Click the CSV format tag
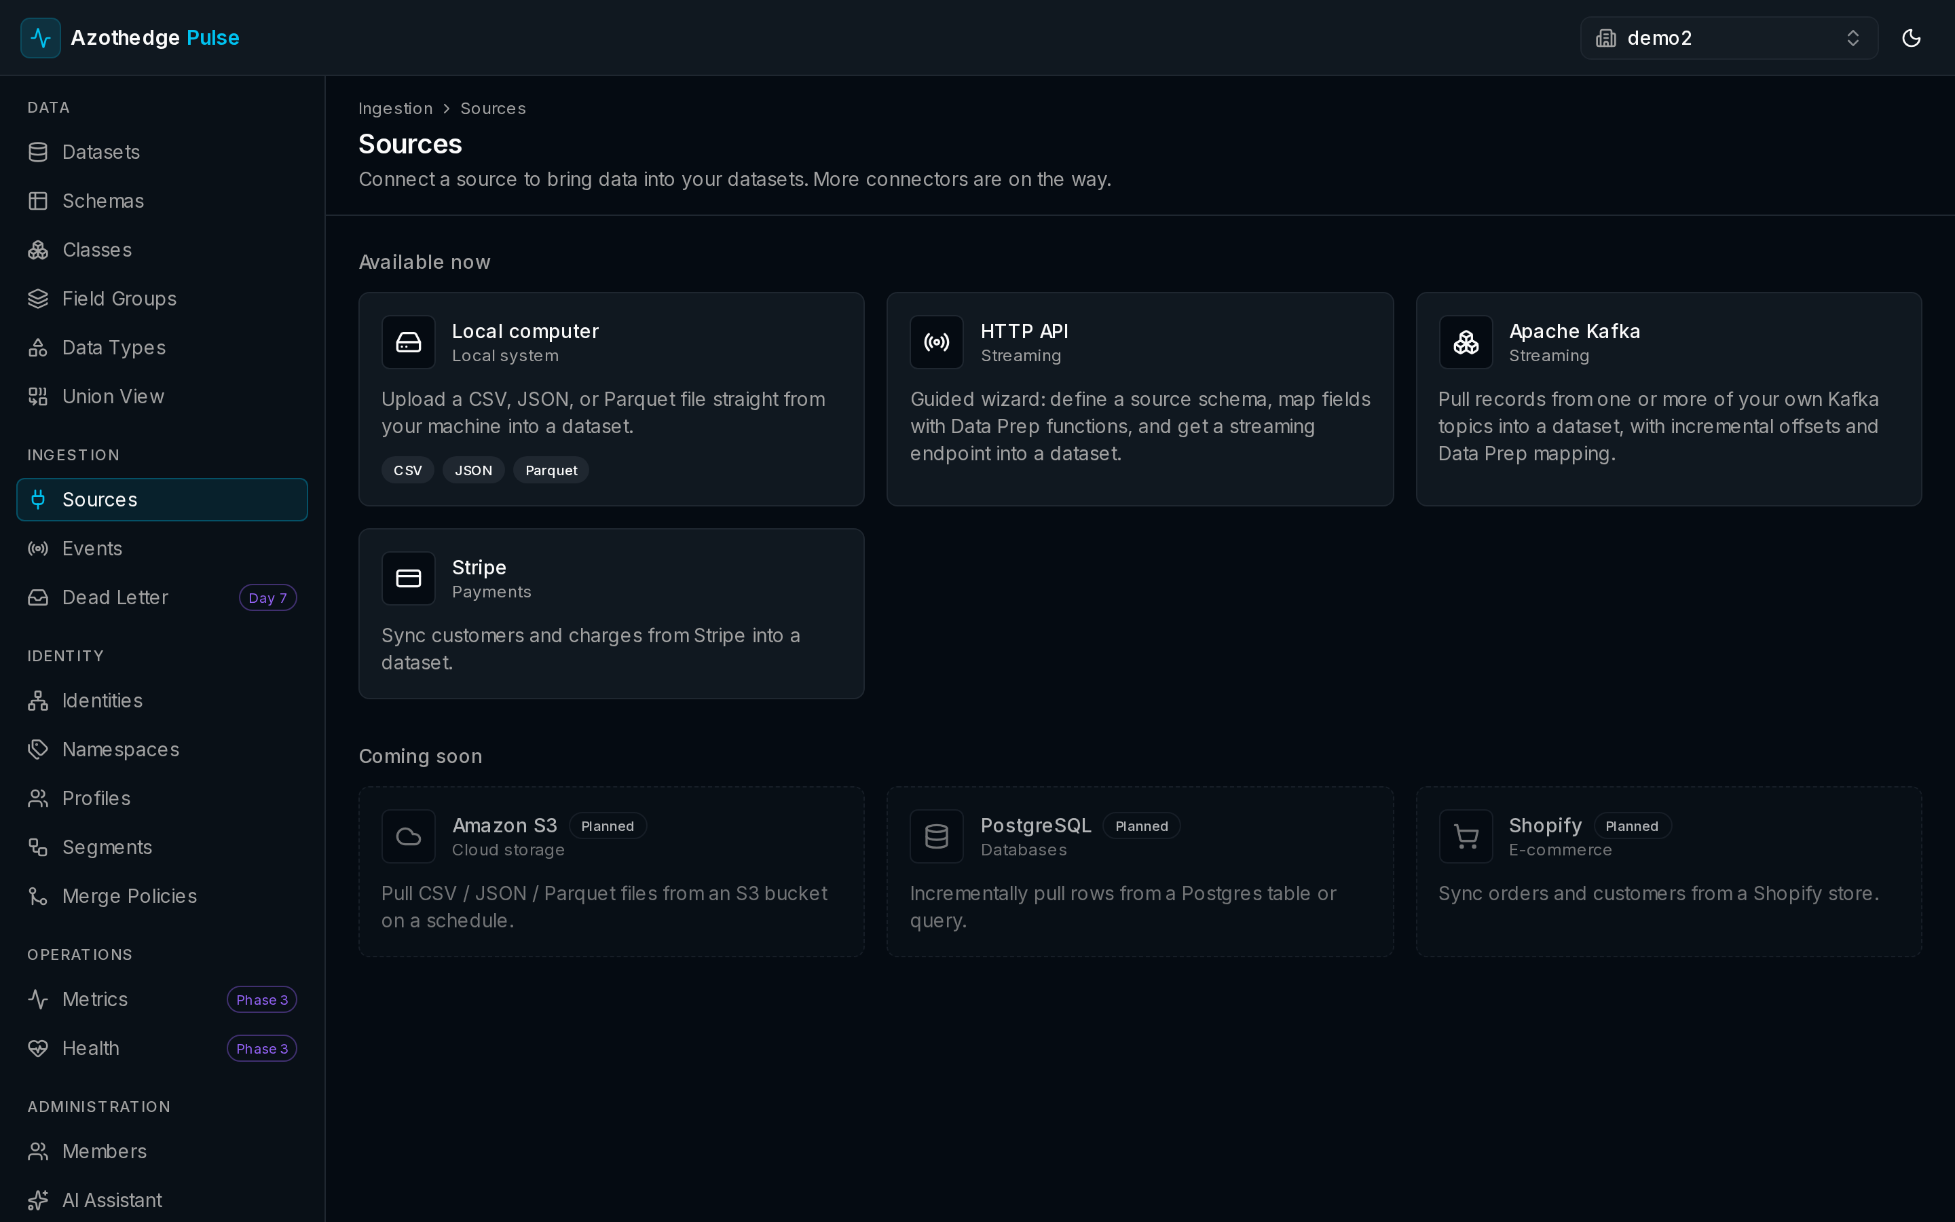Image resolution: width=1955 pixels, height=1222 pixels. tap(408, 470)
